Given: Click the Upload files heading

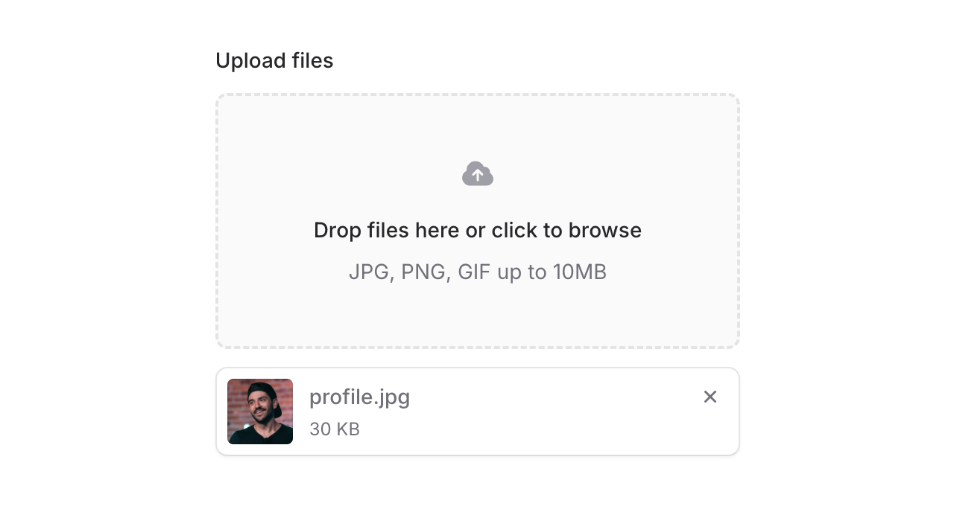Looking at the screenshot, I should (274, 60).
